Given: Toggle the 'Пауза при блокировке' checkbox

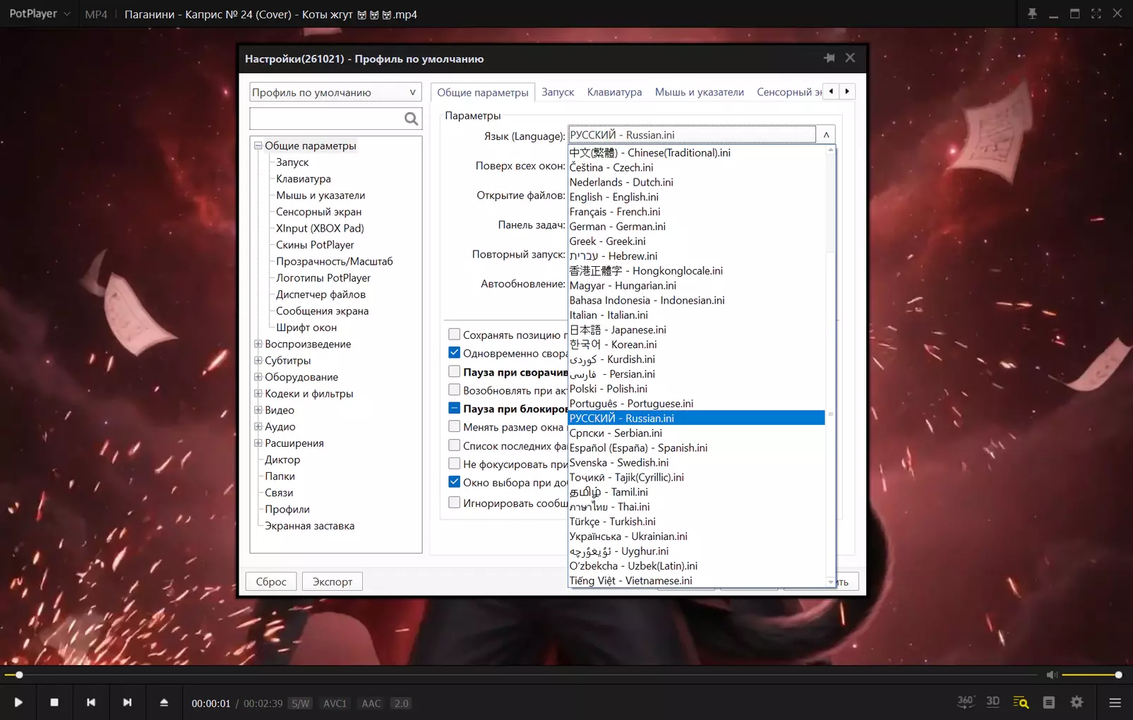Looking at the screenshot, I should (455, 408).
